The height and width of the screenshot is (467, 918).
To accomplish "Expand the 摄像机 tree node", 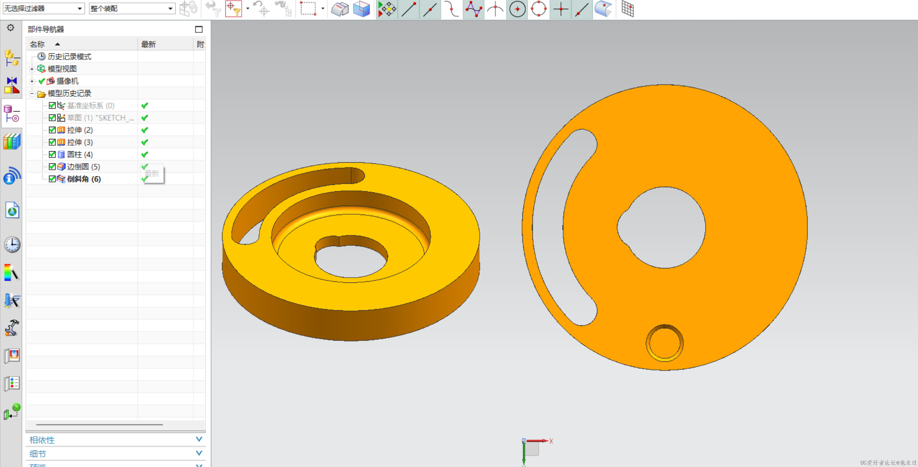I will coord(32,81).
